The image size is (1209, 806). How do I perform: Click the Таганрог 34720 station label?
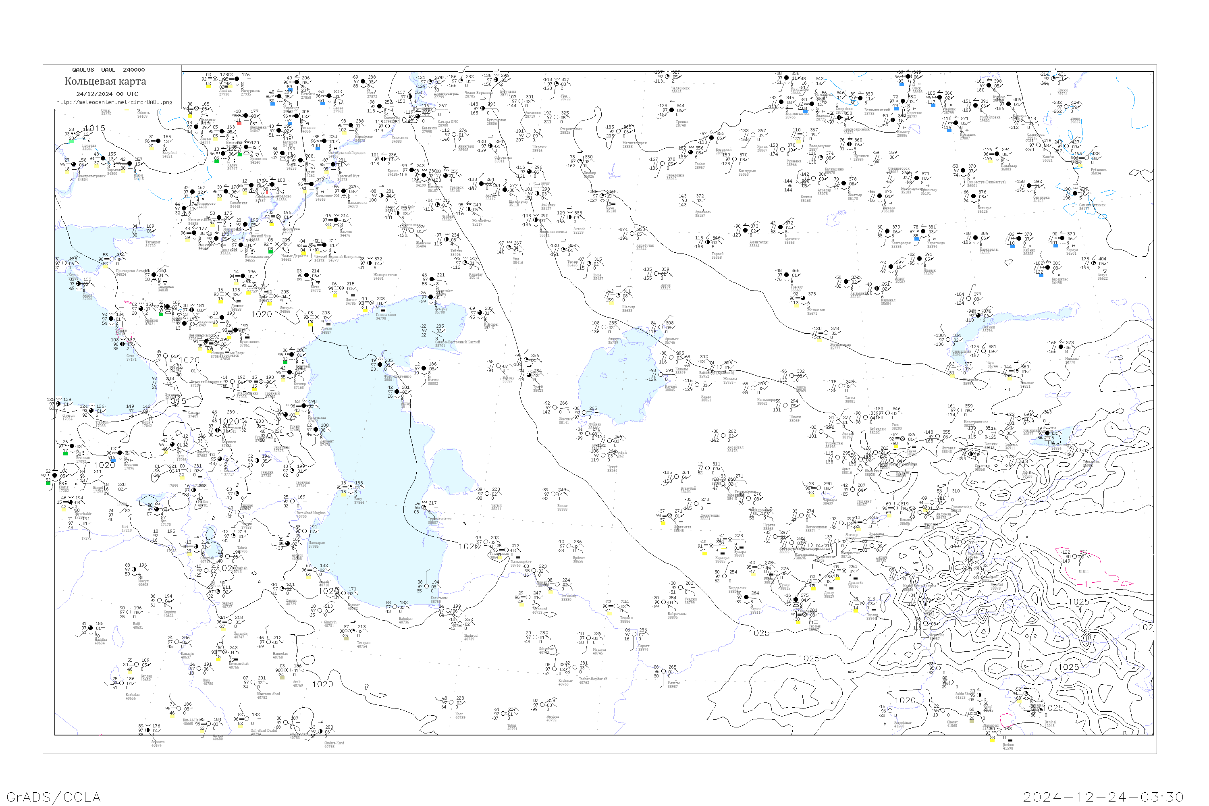(x=153, y=244)
